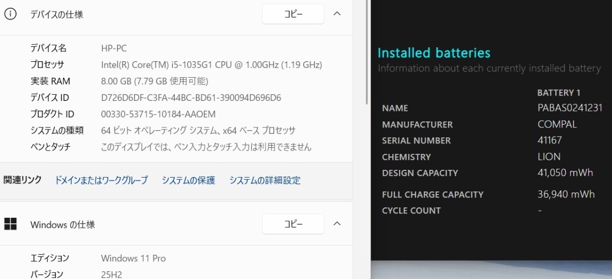The width and height of the screenshot is (612, 279).
Task: Click the デバイスの仕様 heading text
Action: (x=57, y=14)
